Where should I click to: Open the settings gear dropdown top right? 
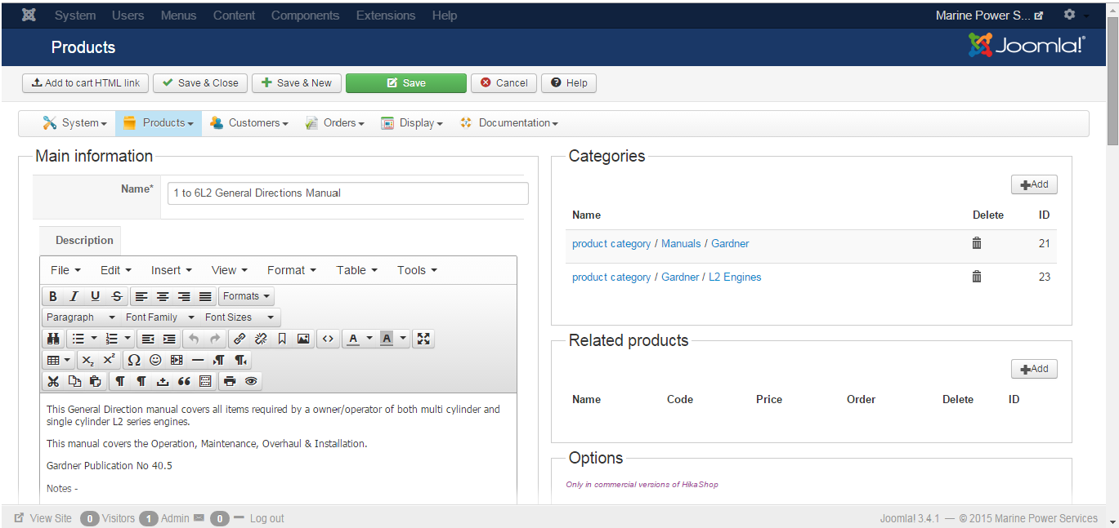pos(1076,16)
